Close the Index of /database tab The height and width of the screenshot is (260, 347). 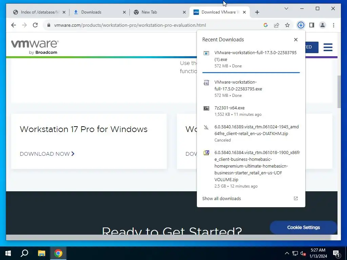(64, 13)
